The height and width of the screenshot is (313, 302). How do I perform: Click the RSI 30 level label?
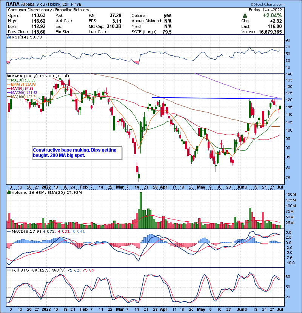(288, 60)
